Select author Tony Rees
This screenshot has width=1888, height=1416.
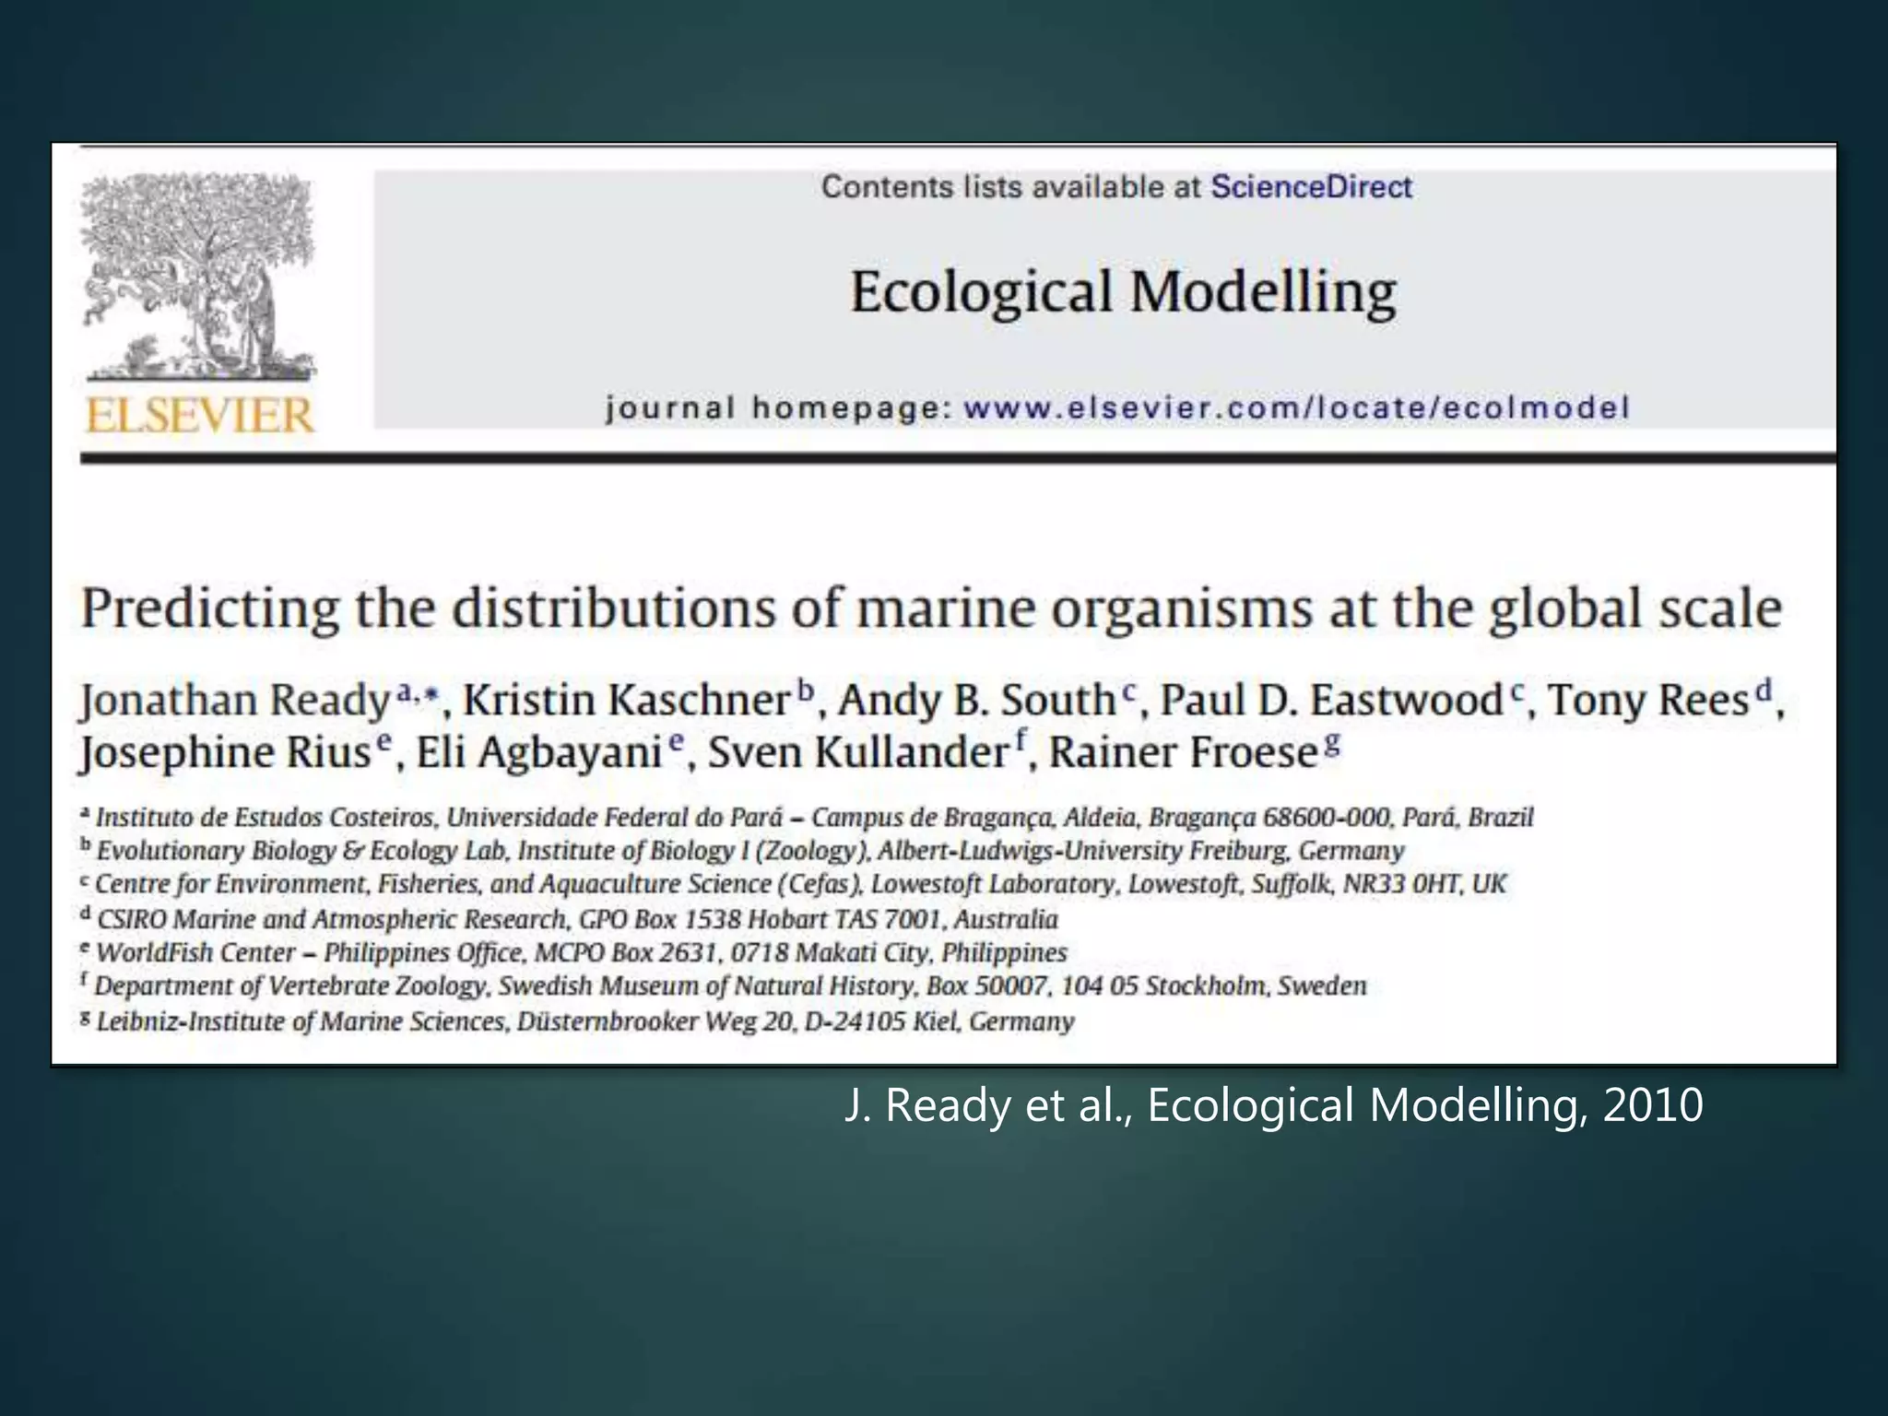point(1648,700)
